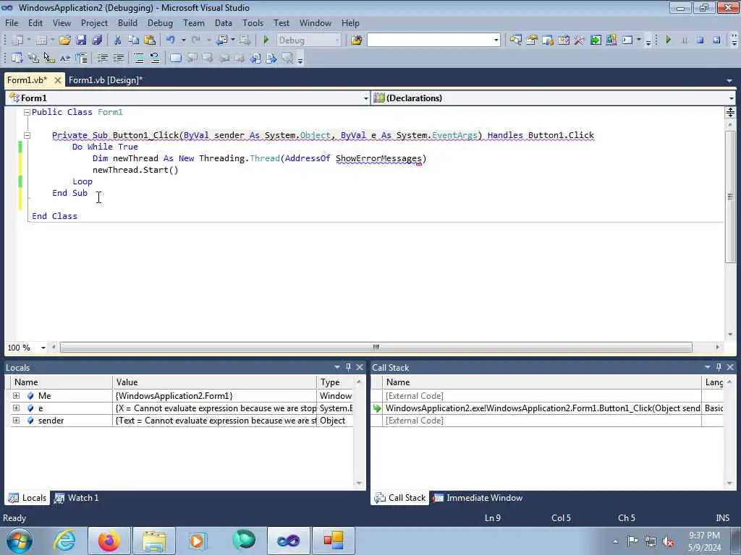Pin toggle on the Locals panel
741x555 pixels.
click(x=349, y=367)
